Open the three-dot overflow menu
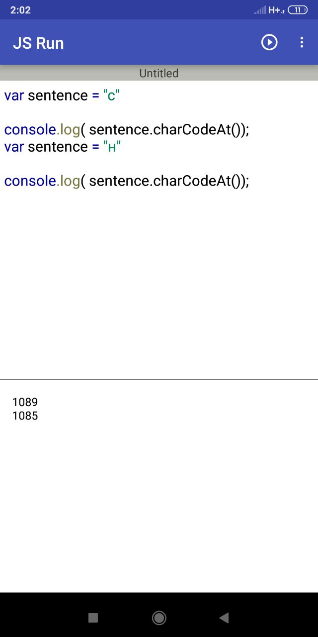 (302, 43)
